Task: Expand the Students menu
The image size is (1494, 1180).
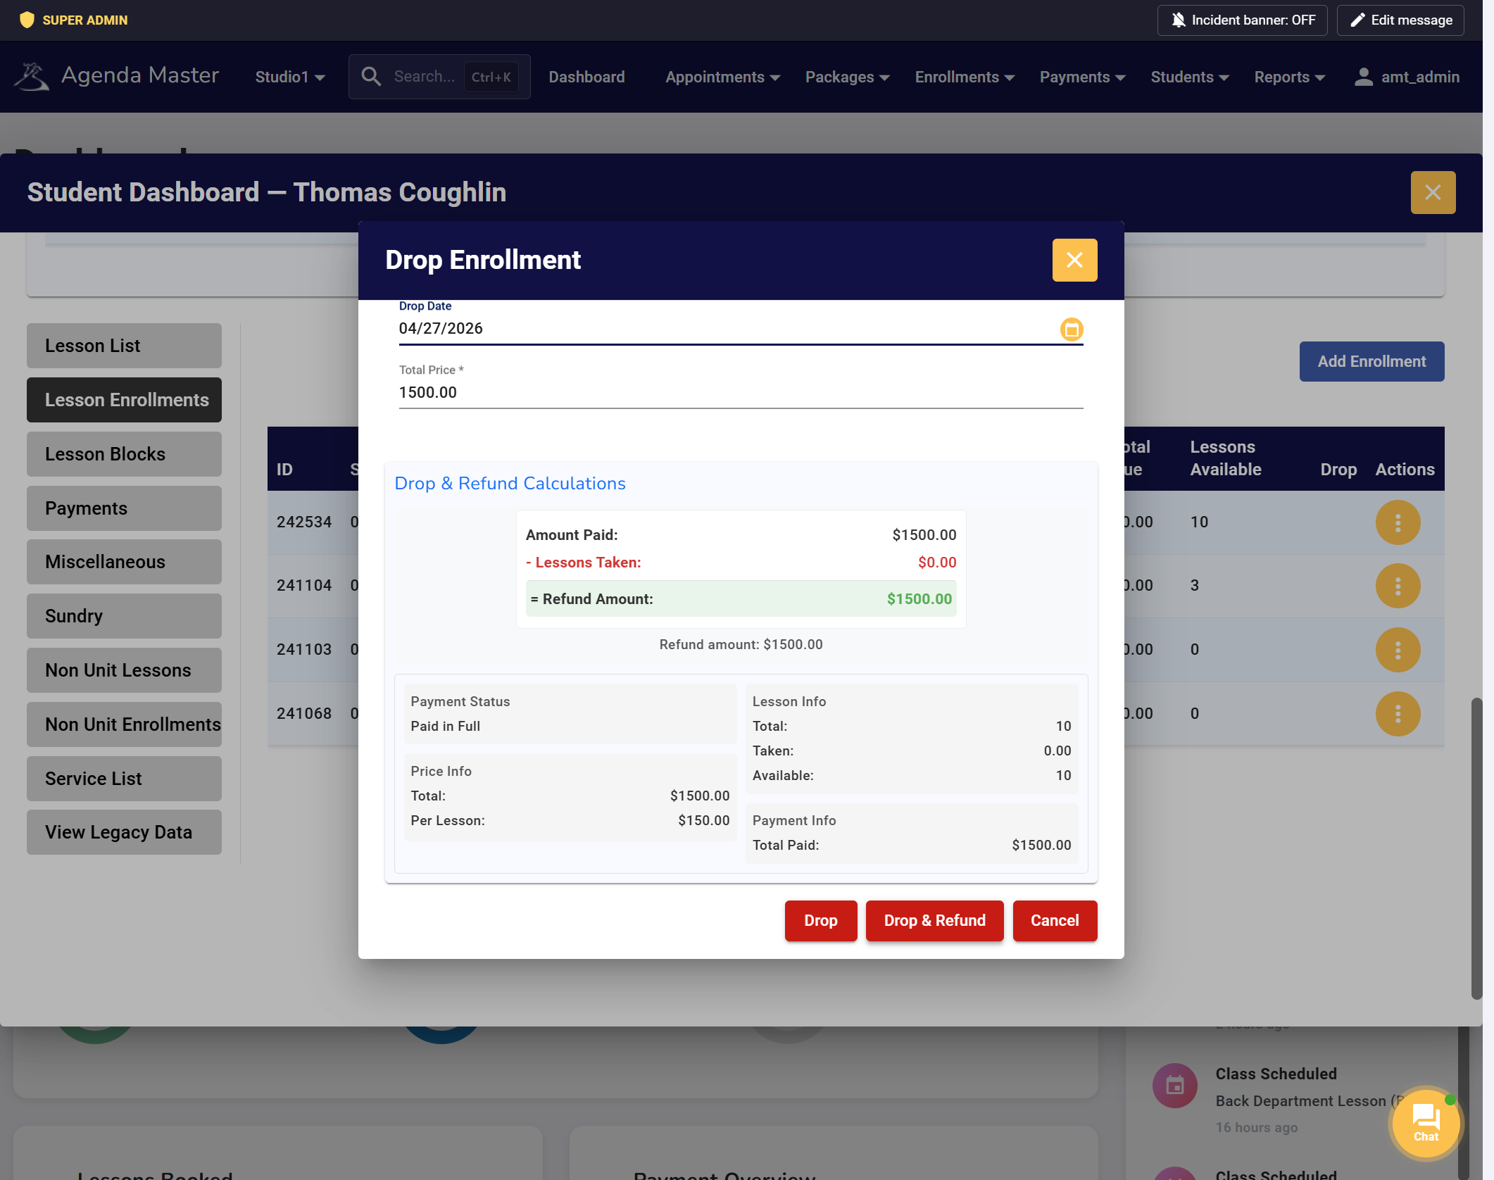Action: (1189, 77)
